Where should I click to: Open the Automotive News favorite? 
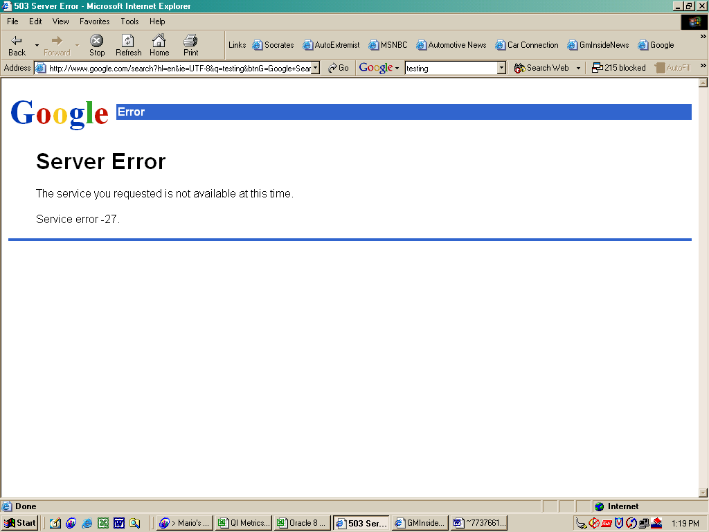click(x=451, y=45)
